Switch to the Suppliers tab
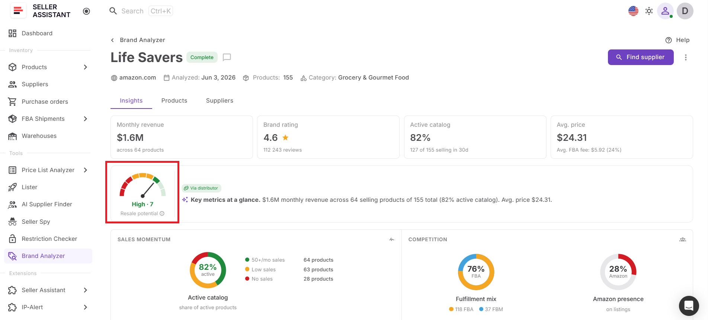The width and height of the screenshot is (708, 320). coord(220,101)
